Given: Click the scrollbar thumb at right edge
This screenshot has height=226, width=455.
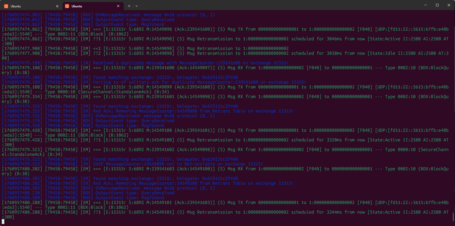Looking at the screenshot, I should (453, 217).
